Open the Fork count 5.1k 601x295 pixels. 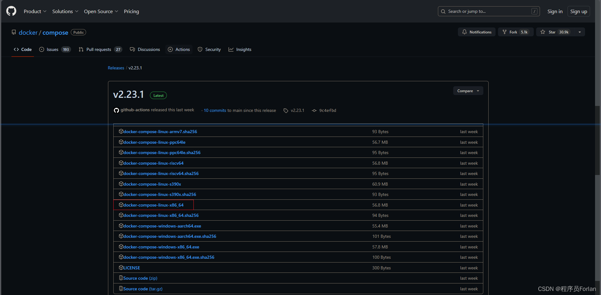(524, 32)
